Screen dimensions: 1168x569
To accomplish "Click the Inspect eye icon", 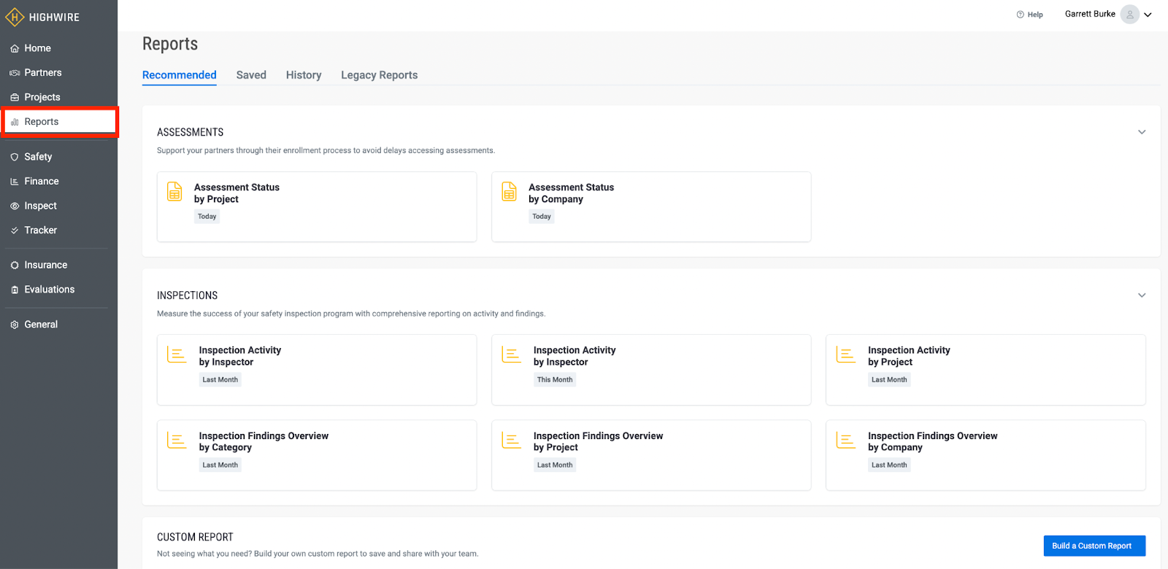I will 15,206.
